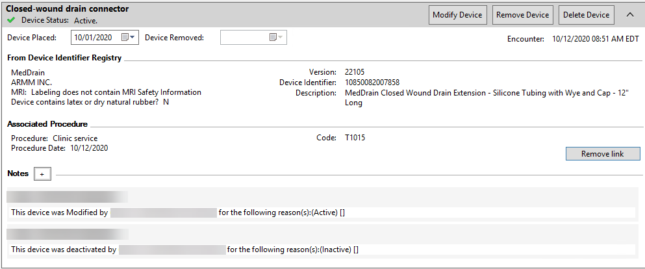The width and height of the screenshot is (645, 269).
Task: Click the Closed-wound drain connector title
Action: click(x=68, y=8)
